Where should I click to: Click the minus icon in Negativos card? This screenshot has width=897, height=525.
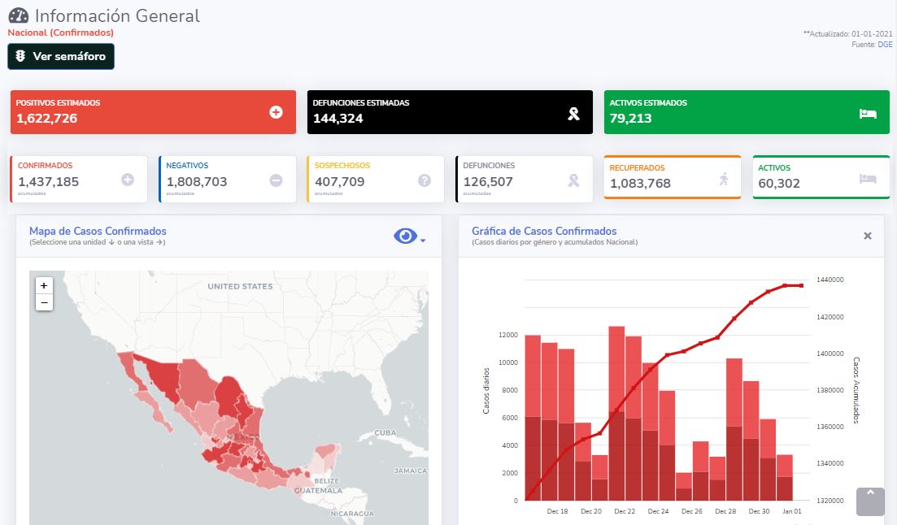point(276,180)
